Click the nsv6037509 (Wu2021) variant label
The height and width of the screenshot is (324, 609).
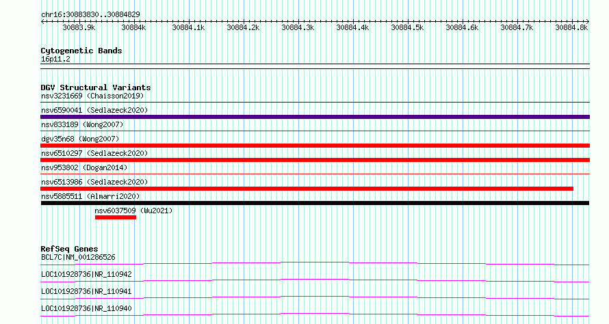pos(133,211)
